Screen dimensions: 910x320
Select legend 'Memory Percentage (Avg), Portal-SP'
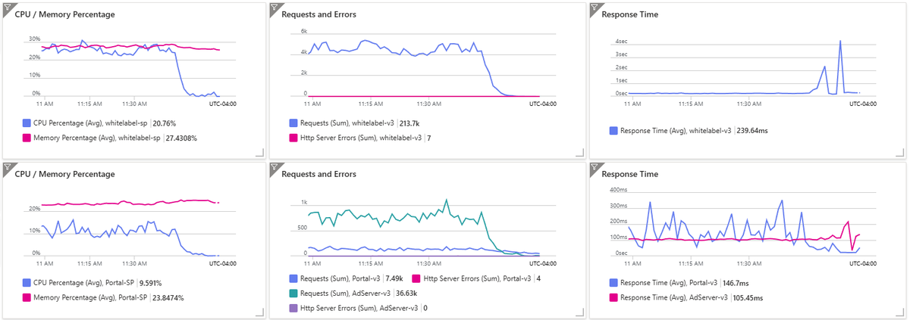[90, 298]
